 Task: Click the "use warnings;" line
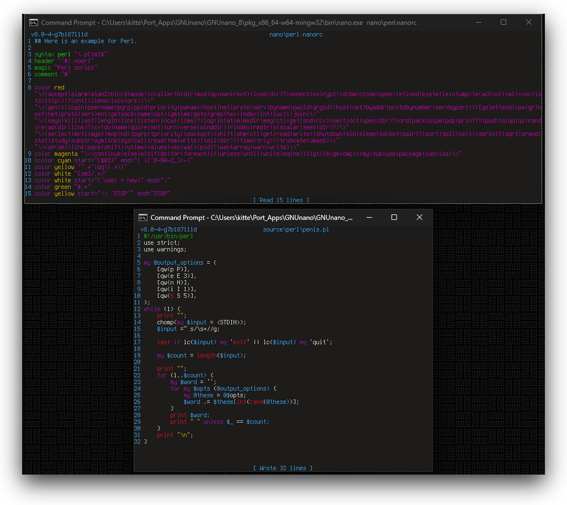pos(165,249)
